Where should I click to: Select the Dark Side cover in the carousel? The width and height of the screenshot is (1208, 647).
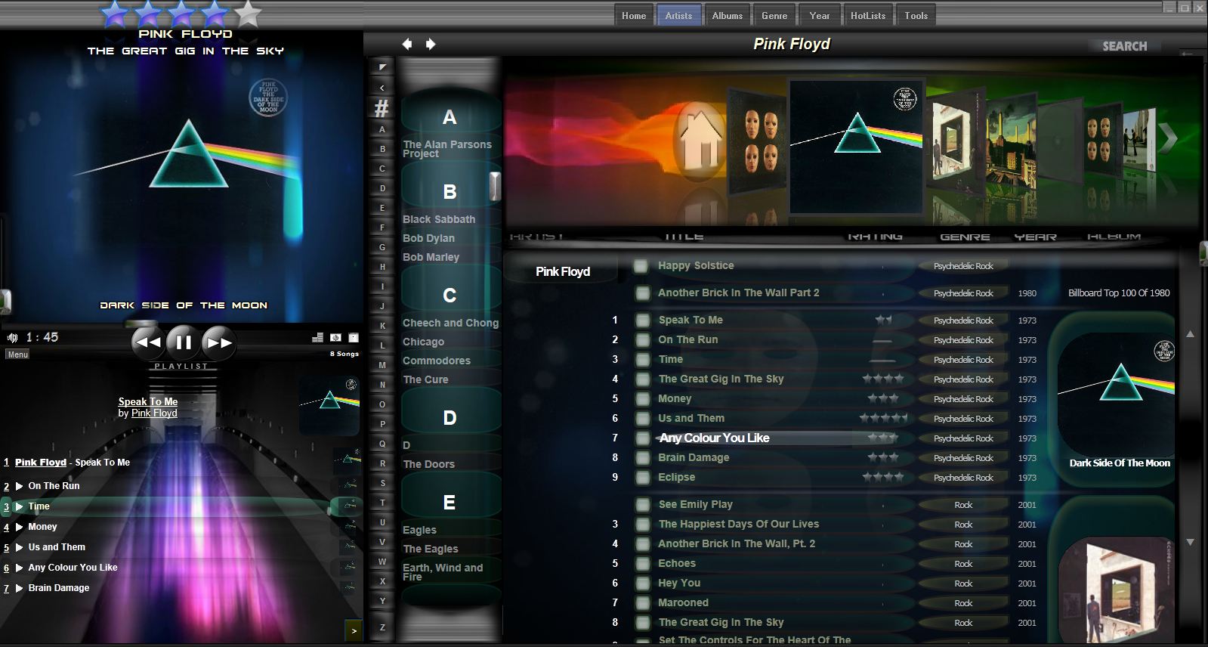(857, 147)
